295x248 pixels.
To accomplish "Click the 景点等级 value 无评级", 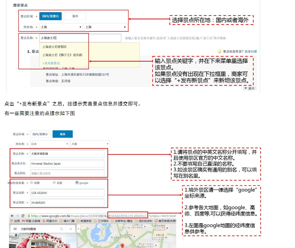I will coord(66,81).
